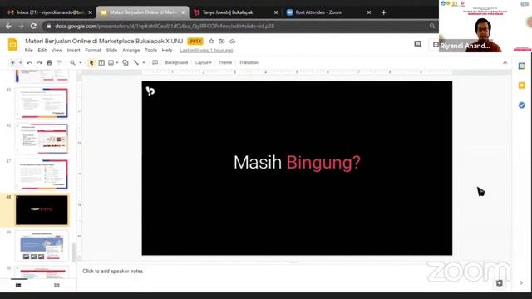Select slide 45 thumbnail

[42, 103]
